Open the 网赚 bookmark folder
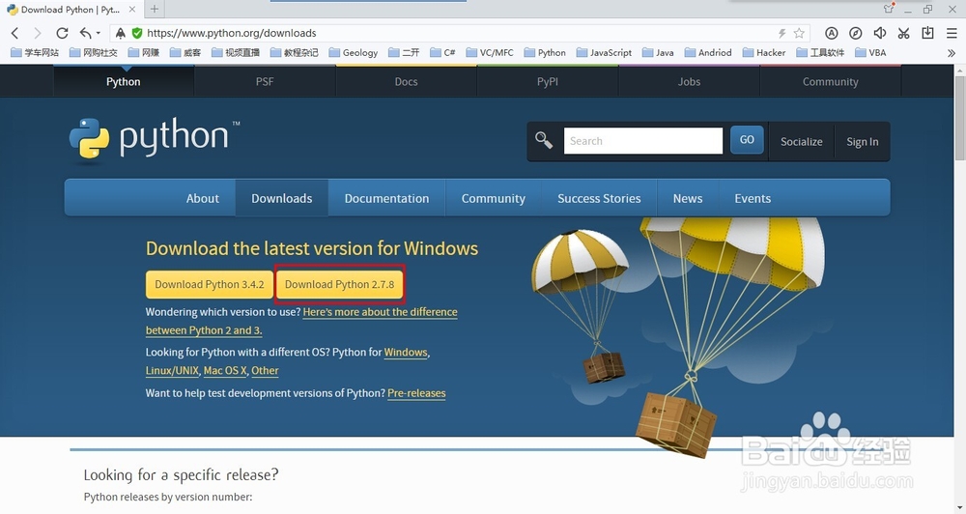Viewport: 966px width, 514px height. [144, 53]
